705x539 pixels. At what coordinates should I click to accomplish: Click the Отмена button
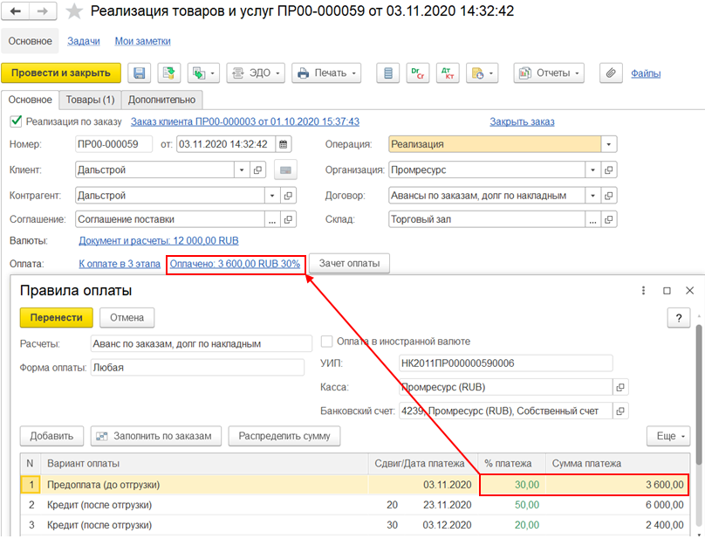(x=127, y=318)
